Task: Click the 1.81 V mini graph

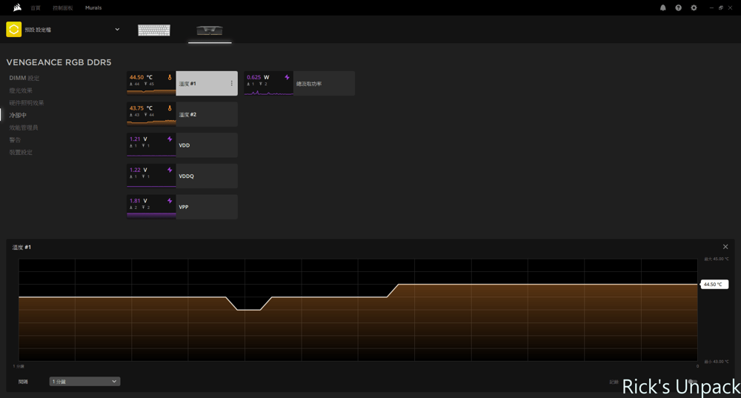Action: pos(151,214)
